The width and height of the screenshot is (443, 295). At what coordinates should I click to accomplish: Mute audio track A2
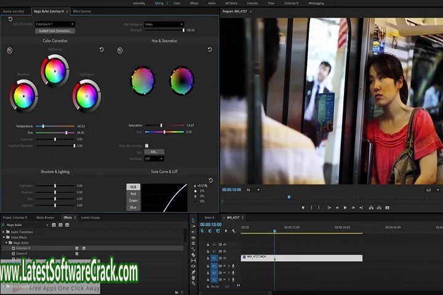225,273
